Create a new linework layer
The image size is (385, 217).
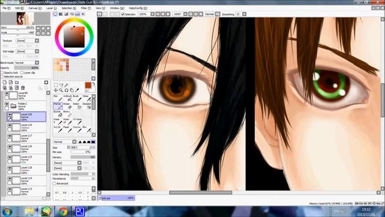point(11,83)
